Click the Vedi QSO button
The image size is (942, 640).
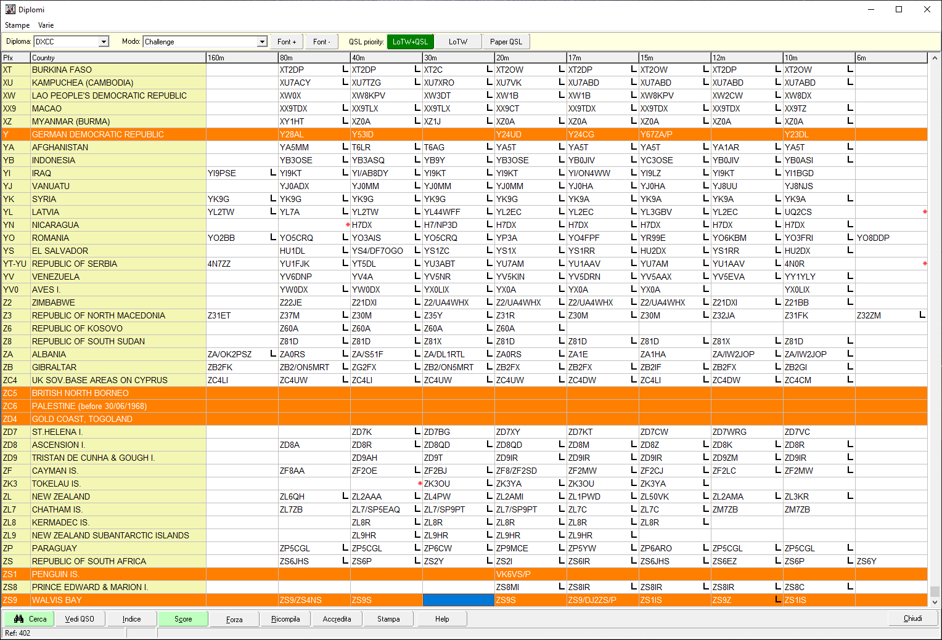click(80, 619)
